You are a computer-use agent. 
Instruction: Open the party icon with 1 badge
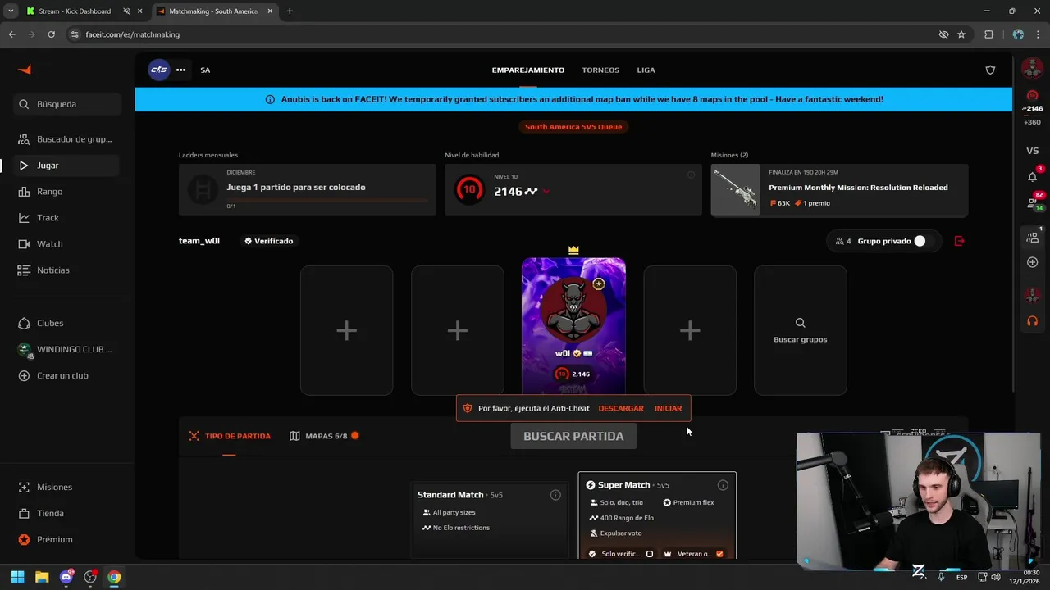point(1033,237)
